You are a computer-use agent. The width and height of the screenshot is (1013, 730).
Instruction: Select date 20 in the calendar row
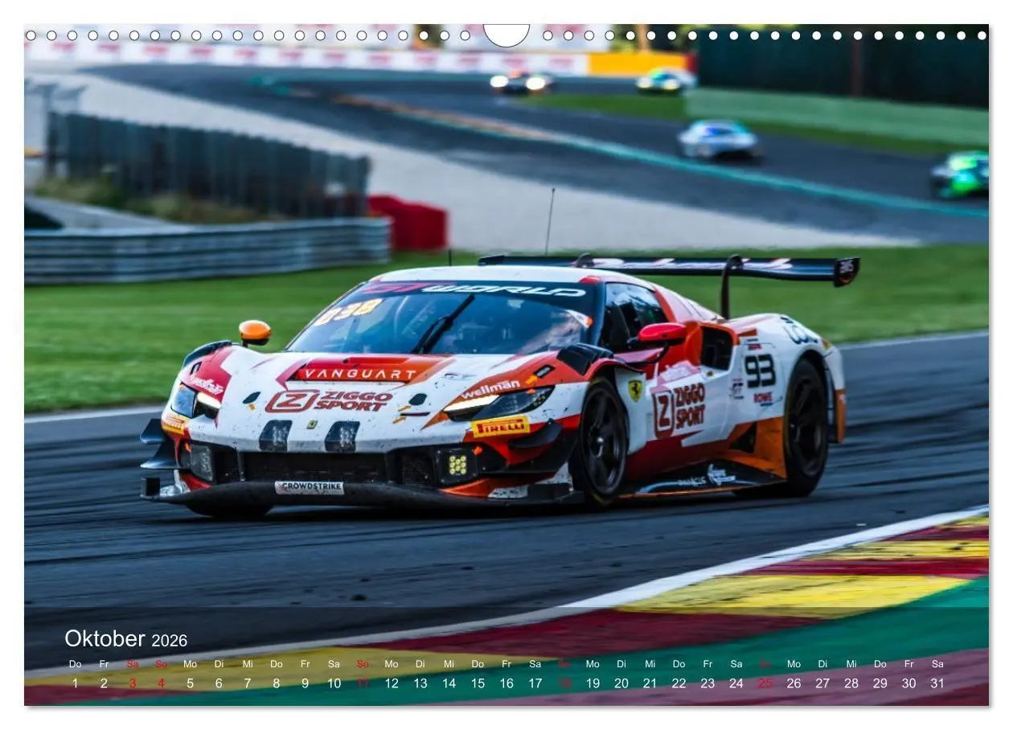(621, 683)
